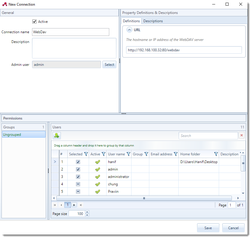Uncheck Selected box for hanif
Viewport: 252px width, 239px height.
(x=78, y=162)
